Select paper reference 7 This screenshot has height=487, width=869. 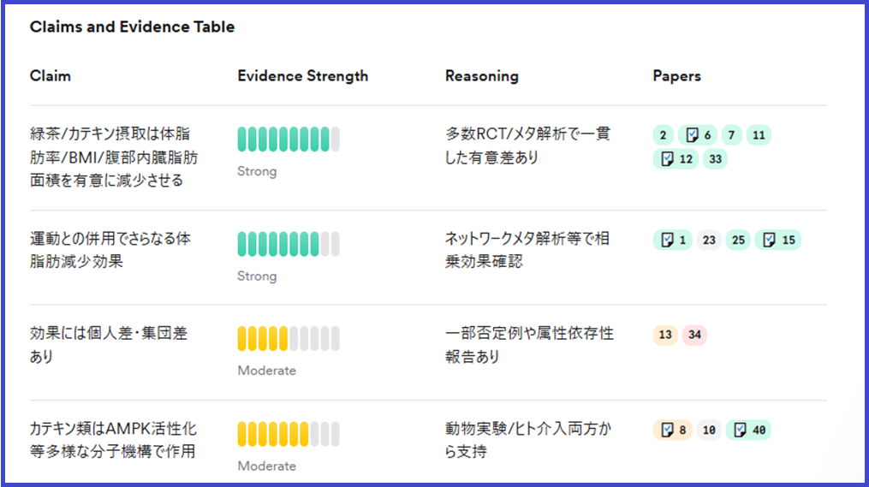[x=731, y=135]
